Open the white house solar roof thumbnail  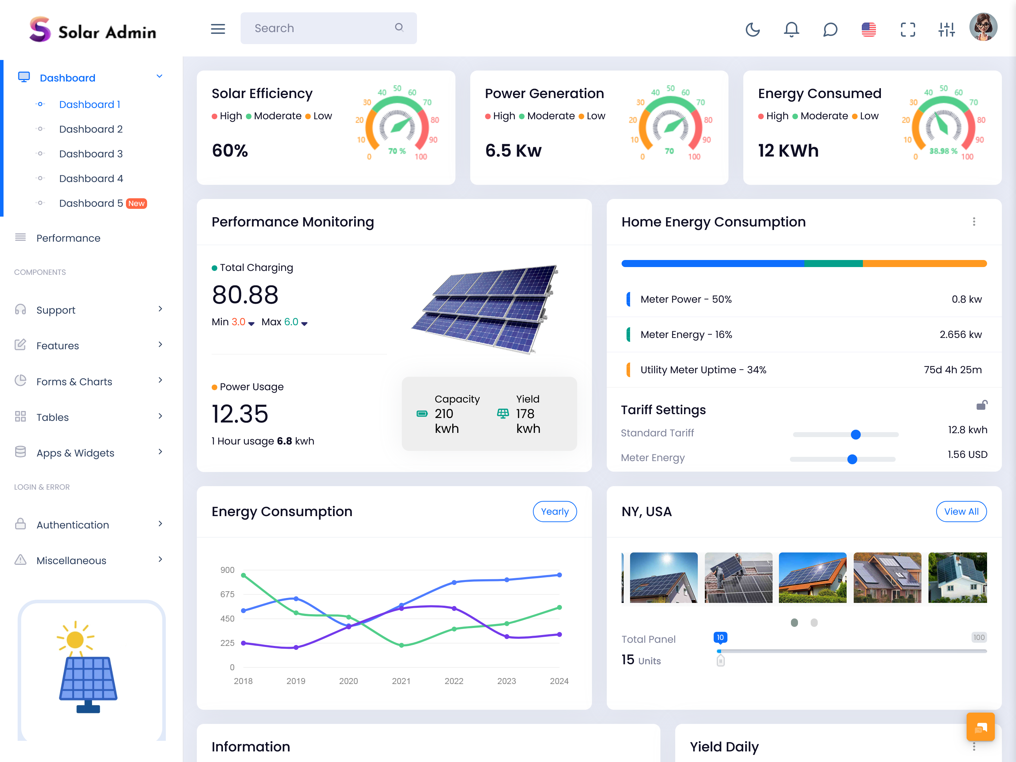(x=957, y=577)
